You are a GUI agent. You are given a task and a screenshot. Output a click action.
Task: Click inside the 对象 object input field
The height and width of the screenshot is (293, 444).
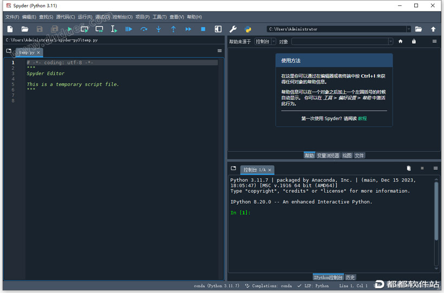(x=340, y=41)
